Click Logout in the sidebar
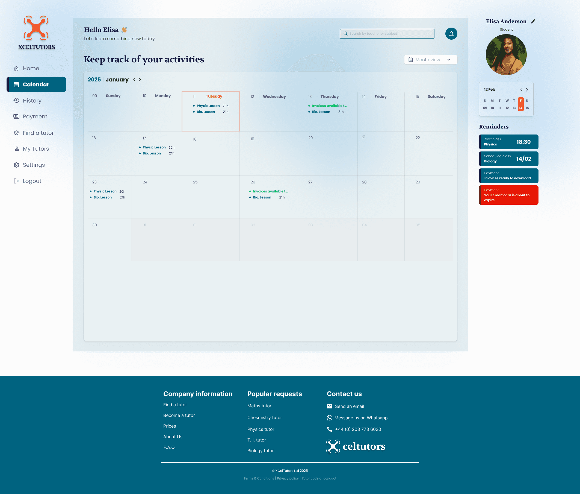This screenshot has height=494, width=580. pyautogui.click(x=32, y=181)
